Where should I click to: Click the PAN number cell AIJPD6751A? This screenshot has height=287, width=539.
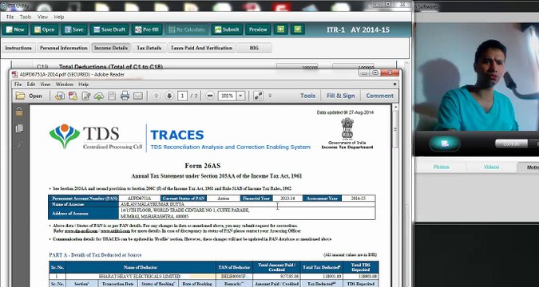click(139, 199)
